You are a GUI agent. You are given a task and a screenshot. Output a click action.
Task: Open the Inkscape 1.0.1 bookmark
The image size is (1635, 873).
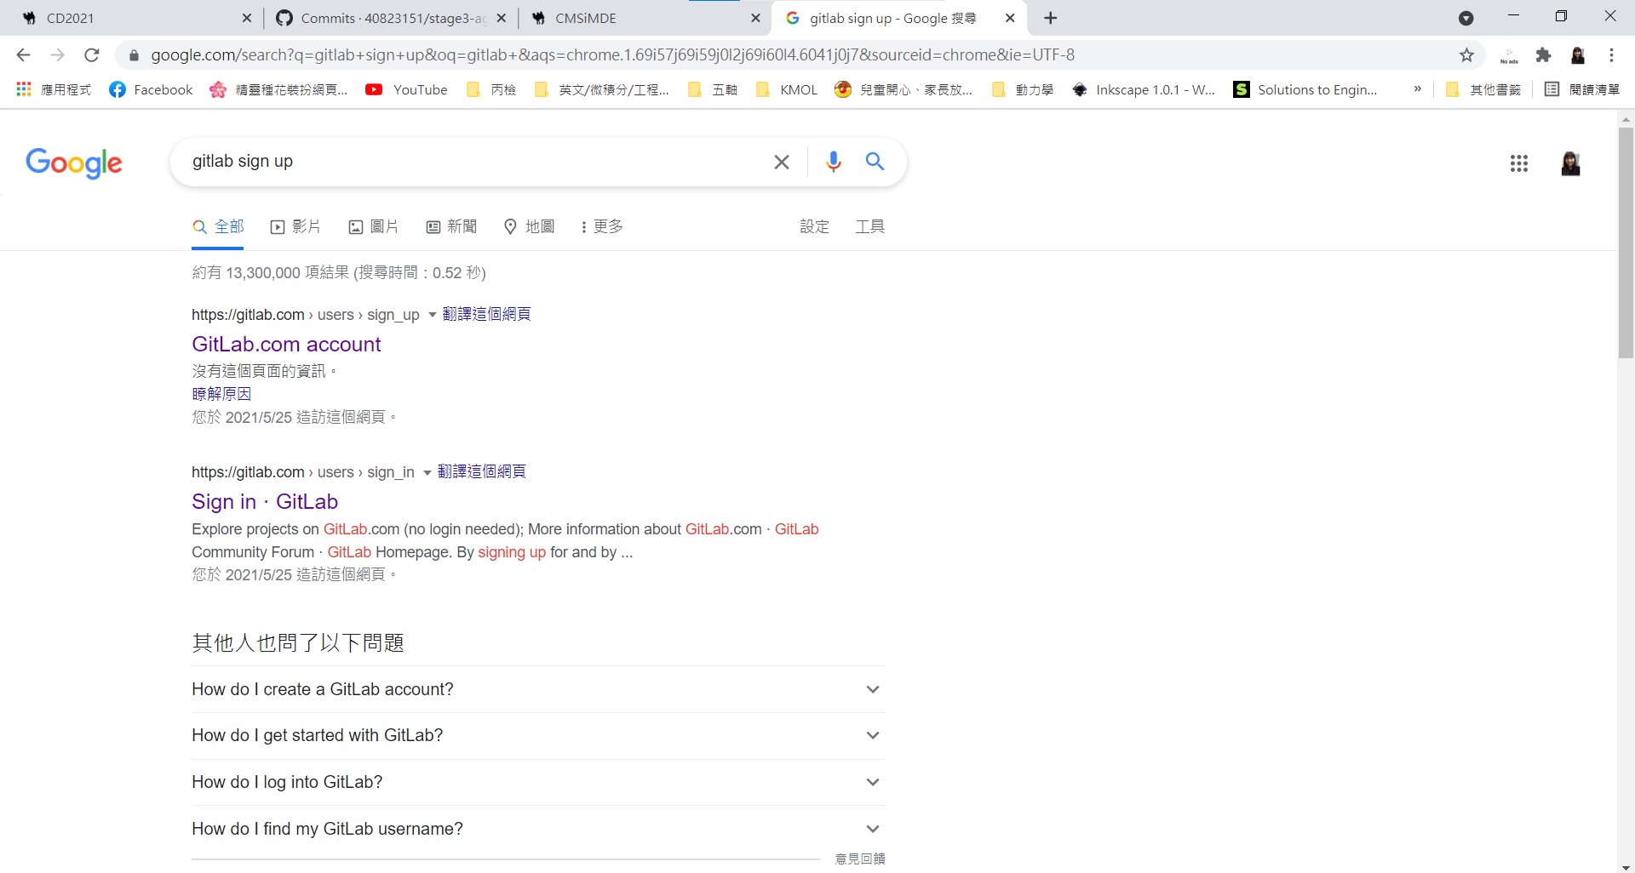coord(1143,89)
